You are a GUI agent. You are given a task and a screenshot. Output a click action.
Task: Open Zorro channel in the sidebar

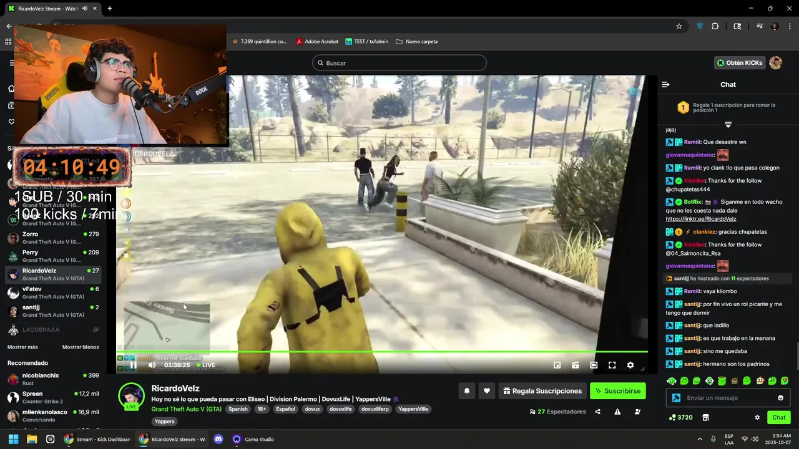[53, 238]
